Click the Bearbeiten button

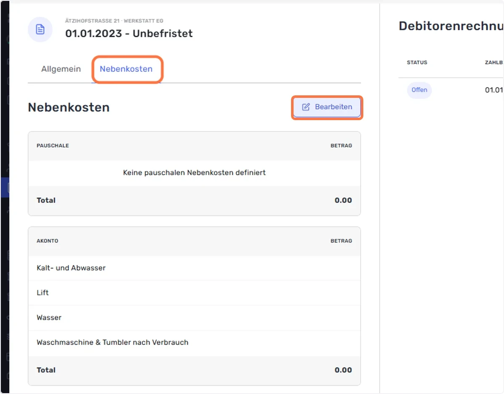click(327, 107)
